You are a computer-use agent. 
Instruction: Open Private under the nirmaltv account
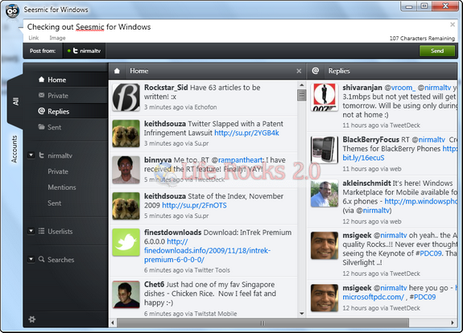point(58,171)
